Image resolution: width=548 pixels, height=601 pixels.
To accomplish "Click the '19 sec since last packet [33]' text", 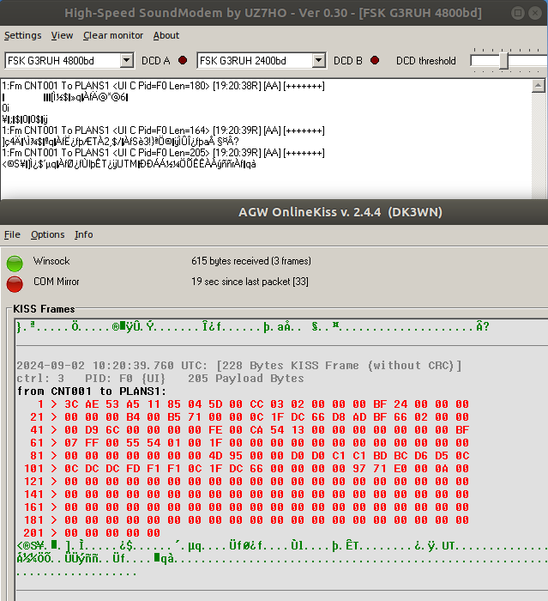I will (x=250, y=282).
